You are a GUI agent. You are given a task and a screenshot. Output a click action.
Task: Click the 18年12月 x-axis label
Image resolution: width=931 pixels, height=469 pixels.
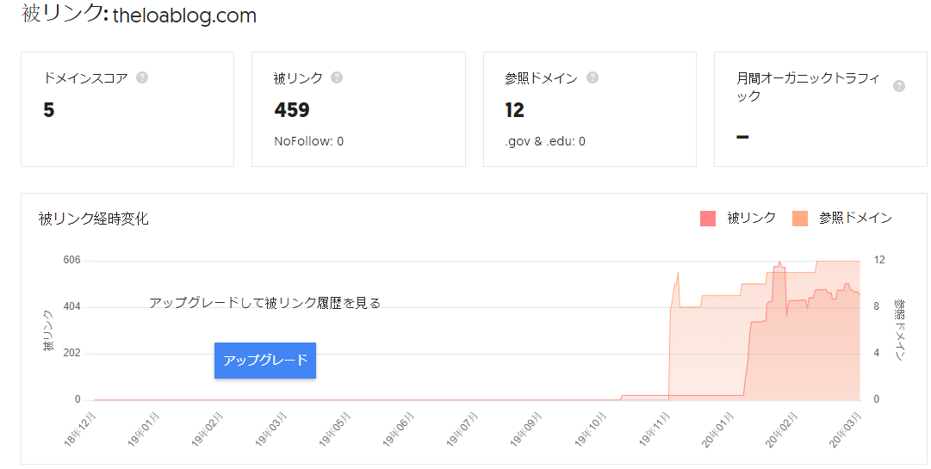[80, 429]
